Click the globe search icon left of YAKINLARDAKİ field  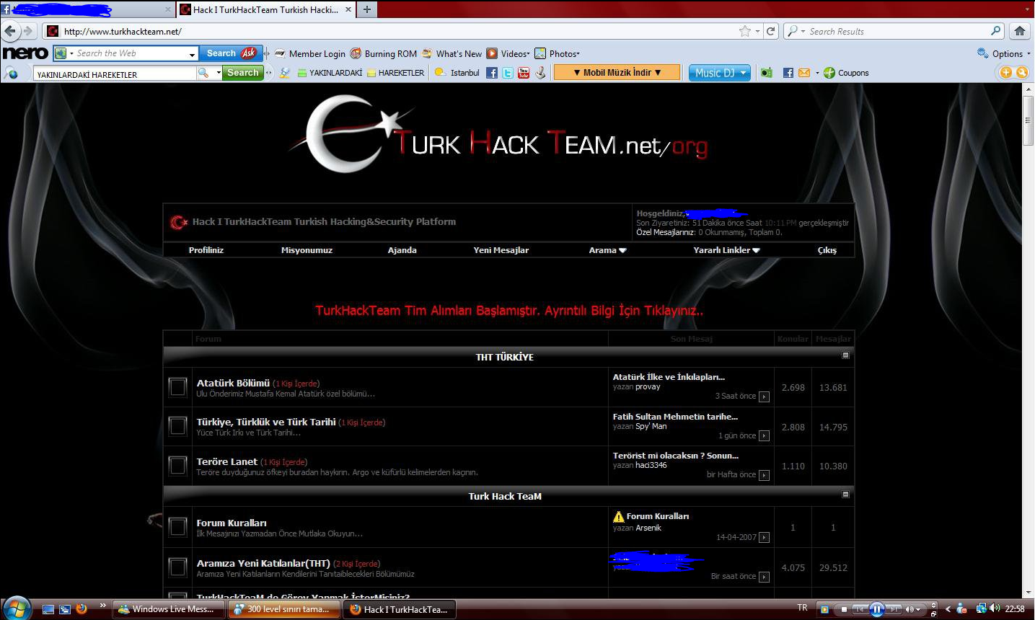coord(12,73)
